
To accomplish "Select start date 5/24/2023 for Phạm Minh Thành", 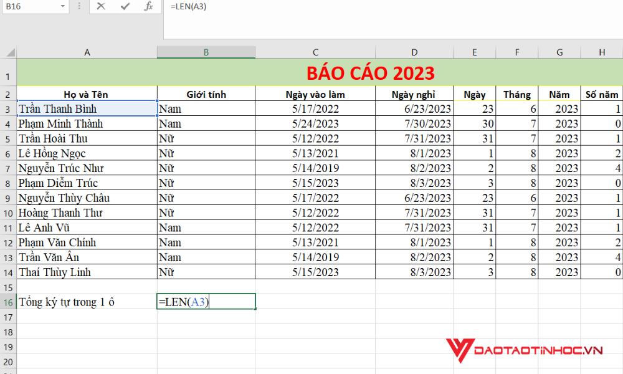I will click(315, 123).
